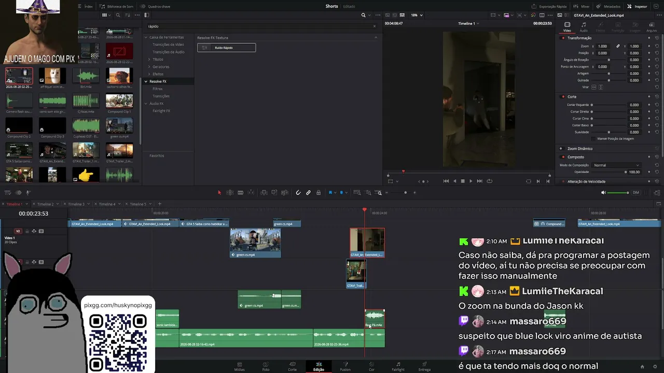Open Modo de Composição dropdown
The height and width of the screenshot is (373, 664).
[616, 165]
